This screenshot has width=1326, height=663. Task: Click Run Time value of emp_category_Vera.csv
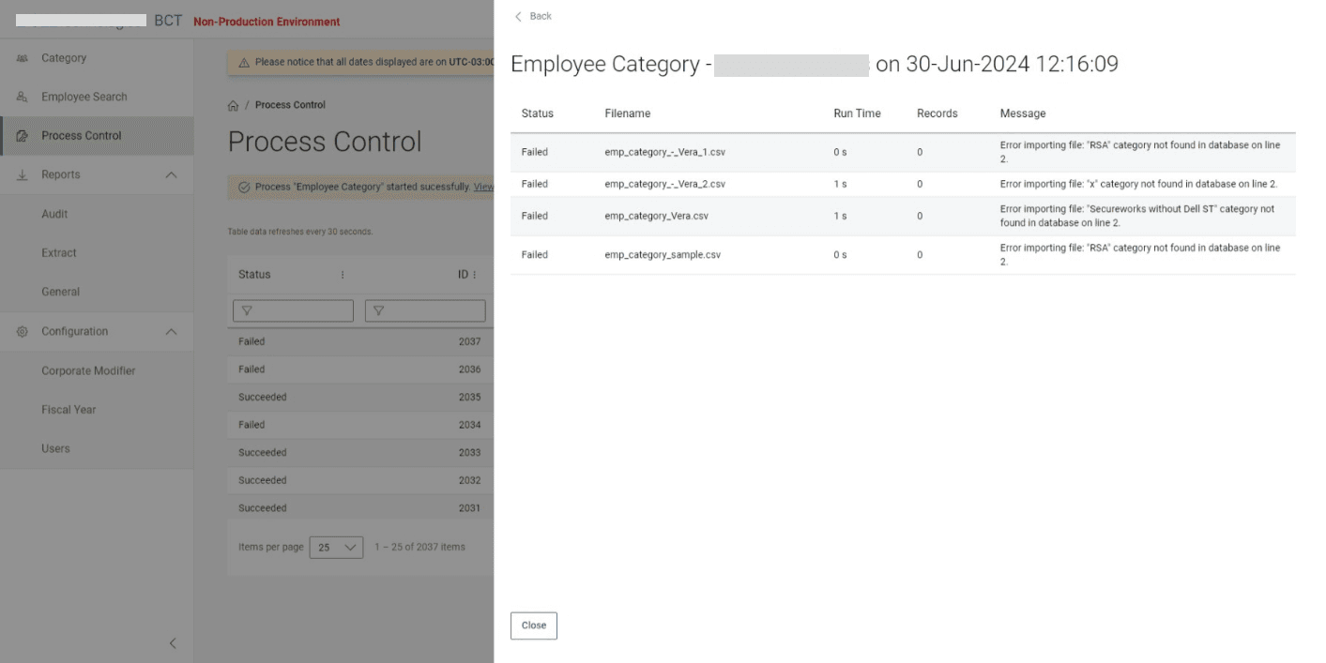840,216
